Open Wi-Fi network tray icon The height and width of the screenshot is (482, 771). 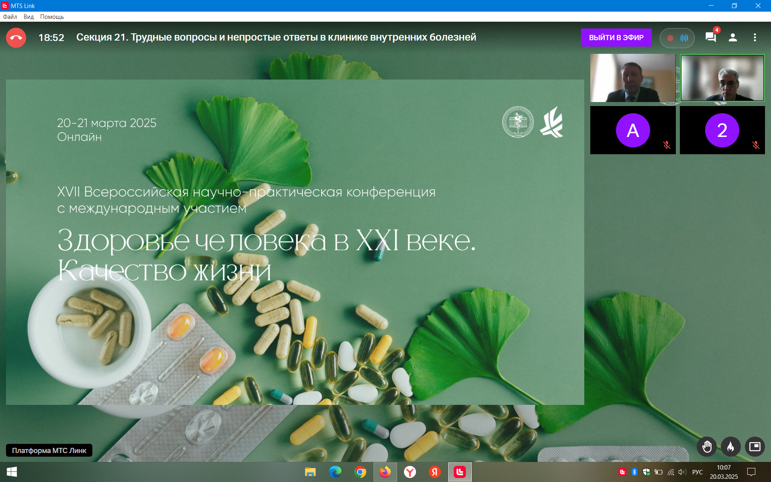point(671,472)
